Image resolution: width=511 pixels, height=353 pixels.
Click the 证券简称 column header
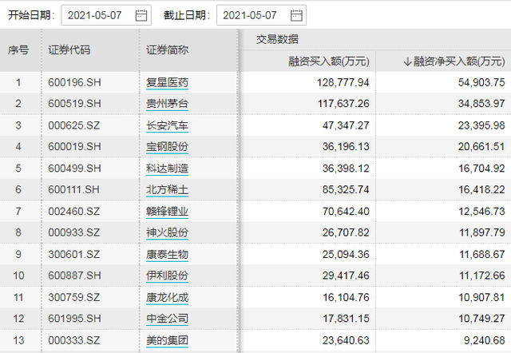point(167,50)
